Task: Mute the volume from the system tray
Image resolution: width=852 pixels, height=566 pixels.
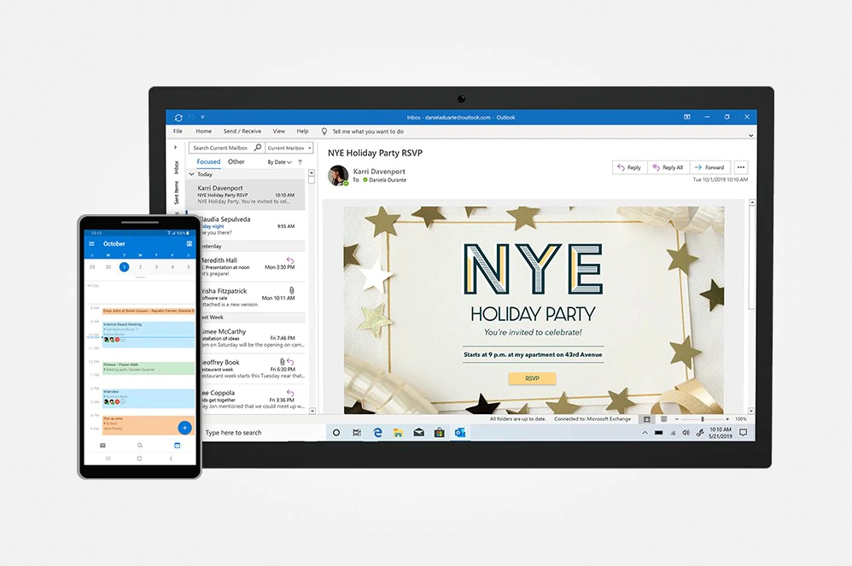Action: click(x=686, y=432)
